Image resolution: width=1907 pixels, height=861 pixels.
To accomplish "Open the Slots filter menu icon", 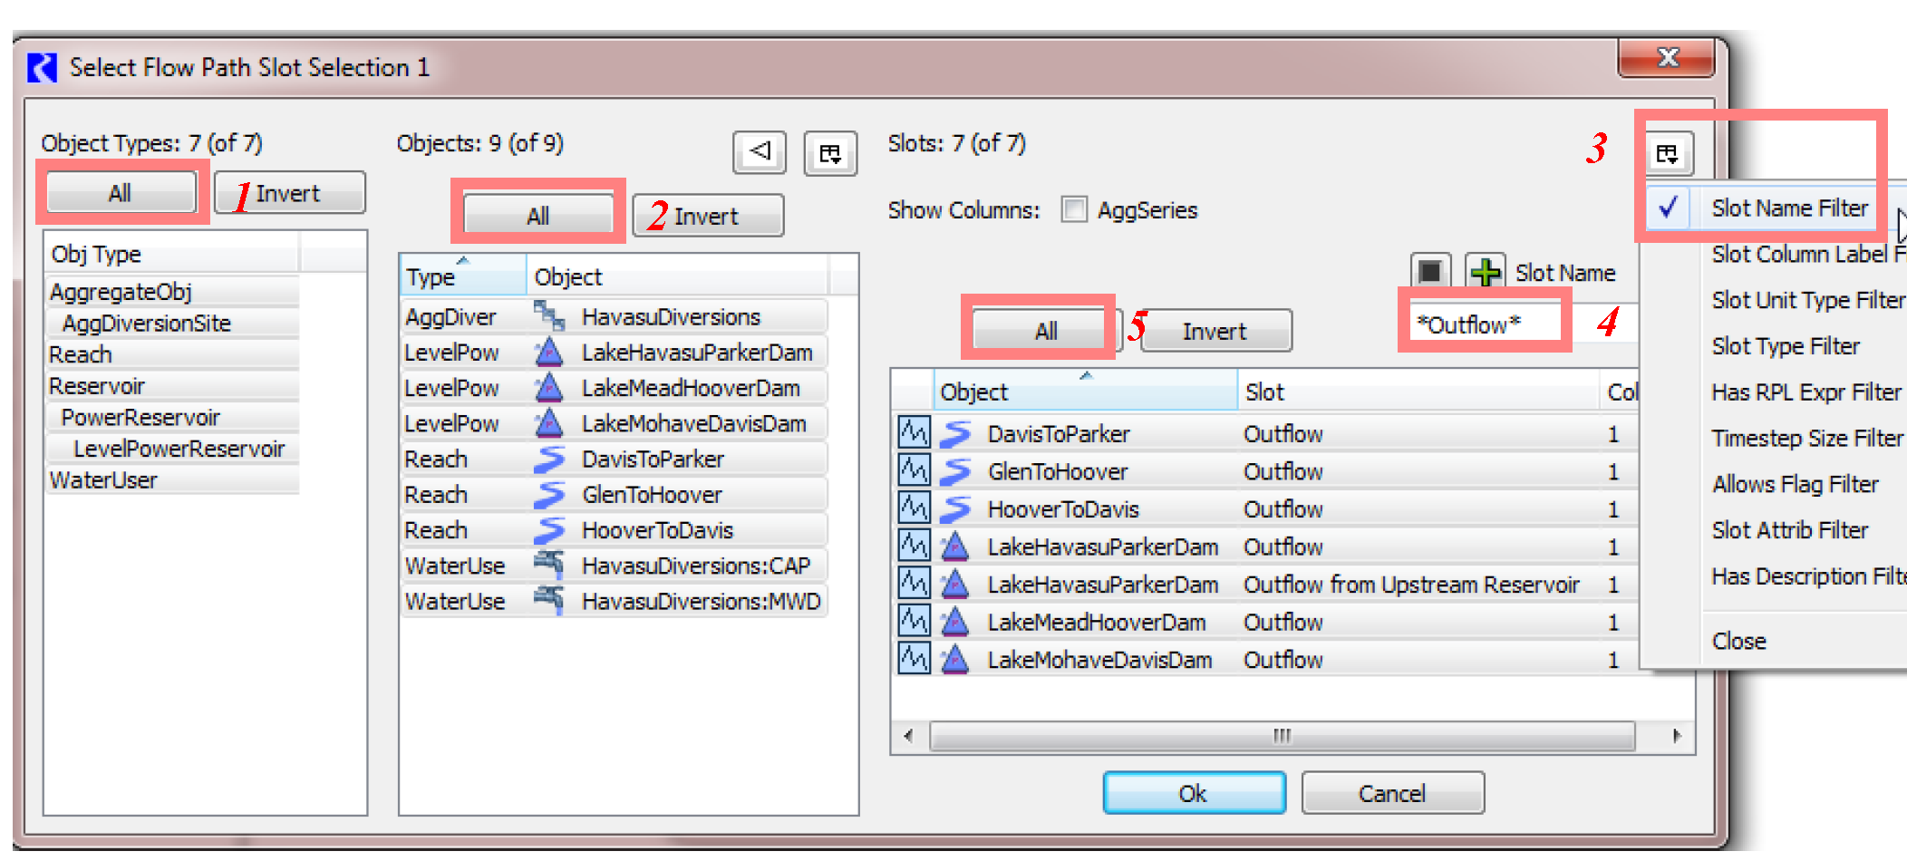I will pos(1668,153).
